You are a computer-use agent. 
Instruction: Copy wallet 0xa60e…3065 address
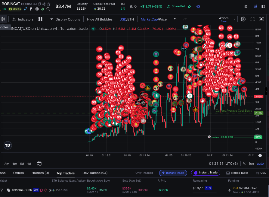pos(8,190)
